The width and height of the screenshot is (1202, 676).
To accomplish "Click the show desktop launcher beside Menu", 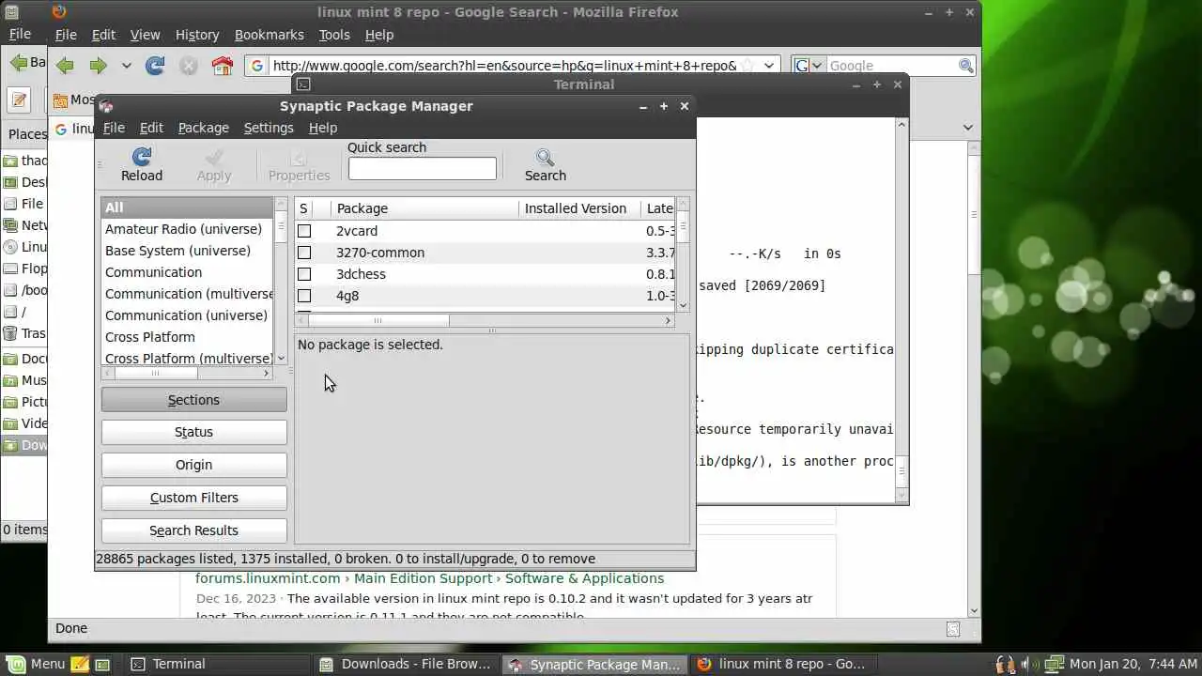I will point(102,664).
